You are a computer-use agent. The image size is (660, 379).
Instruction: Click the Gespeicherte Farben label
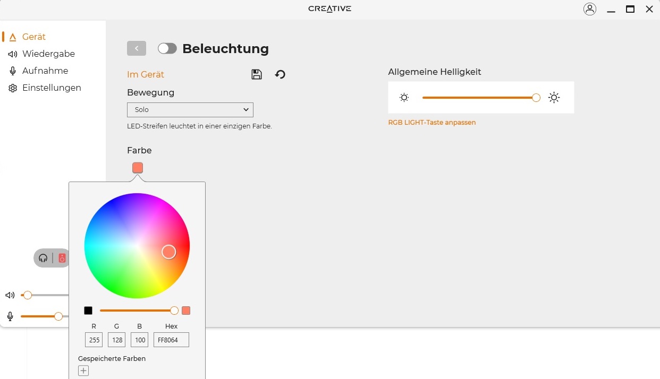pyautogui.click(x=112, y=358)
